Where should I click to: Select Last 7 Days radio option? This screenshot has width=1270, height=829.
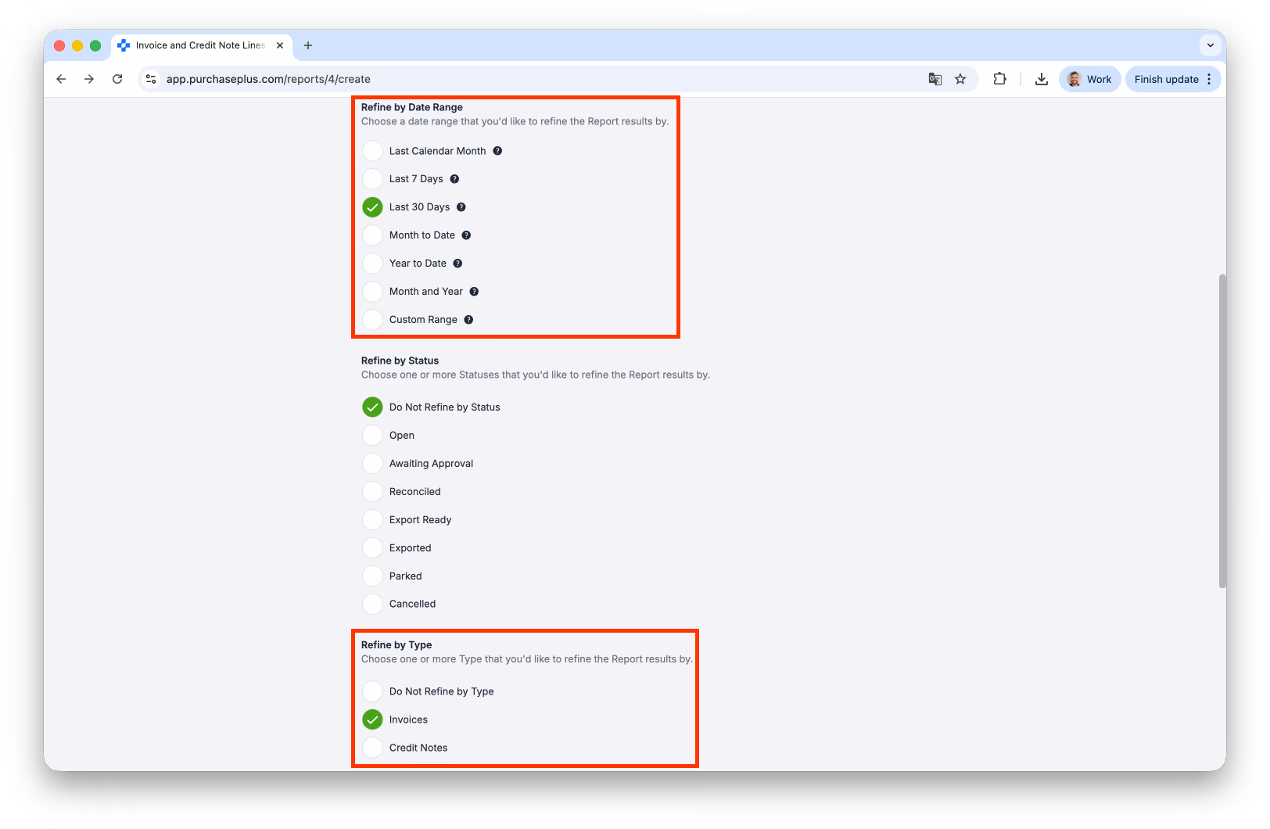[372, 179]
